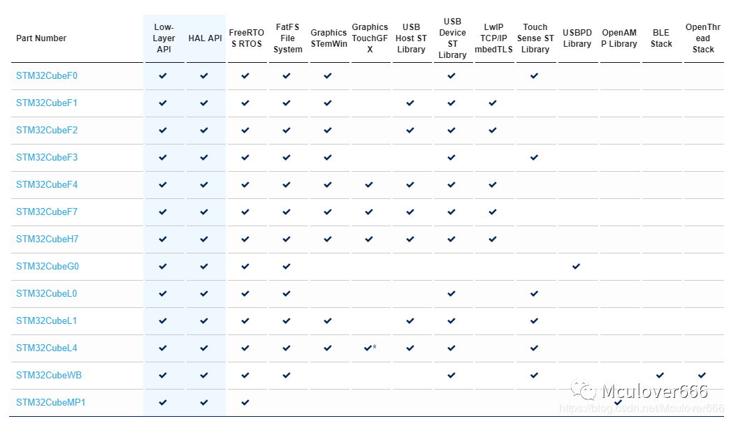Click STM32CubeWB OpenThread Stack checkmark
731x421 pixels.
(702, 376)
